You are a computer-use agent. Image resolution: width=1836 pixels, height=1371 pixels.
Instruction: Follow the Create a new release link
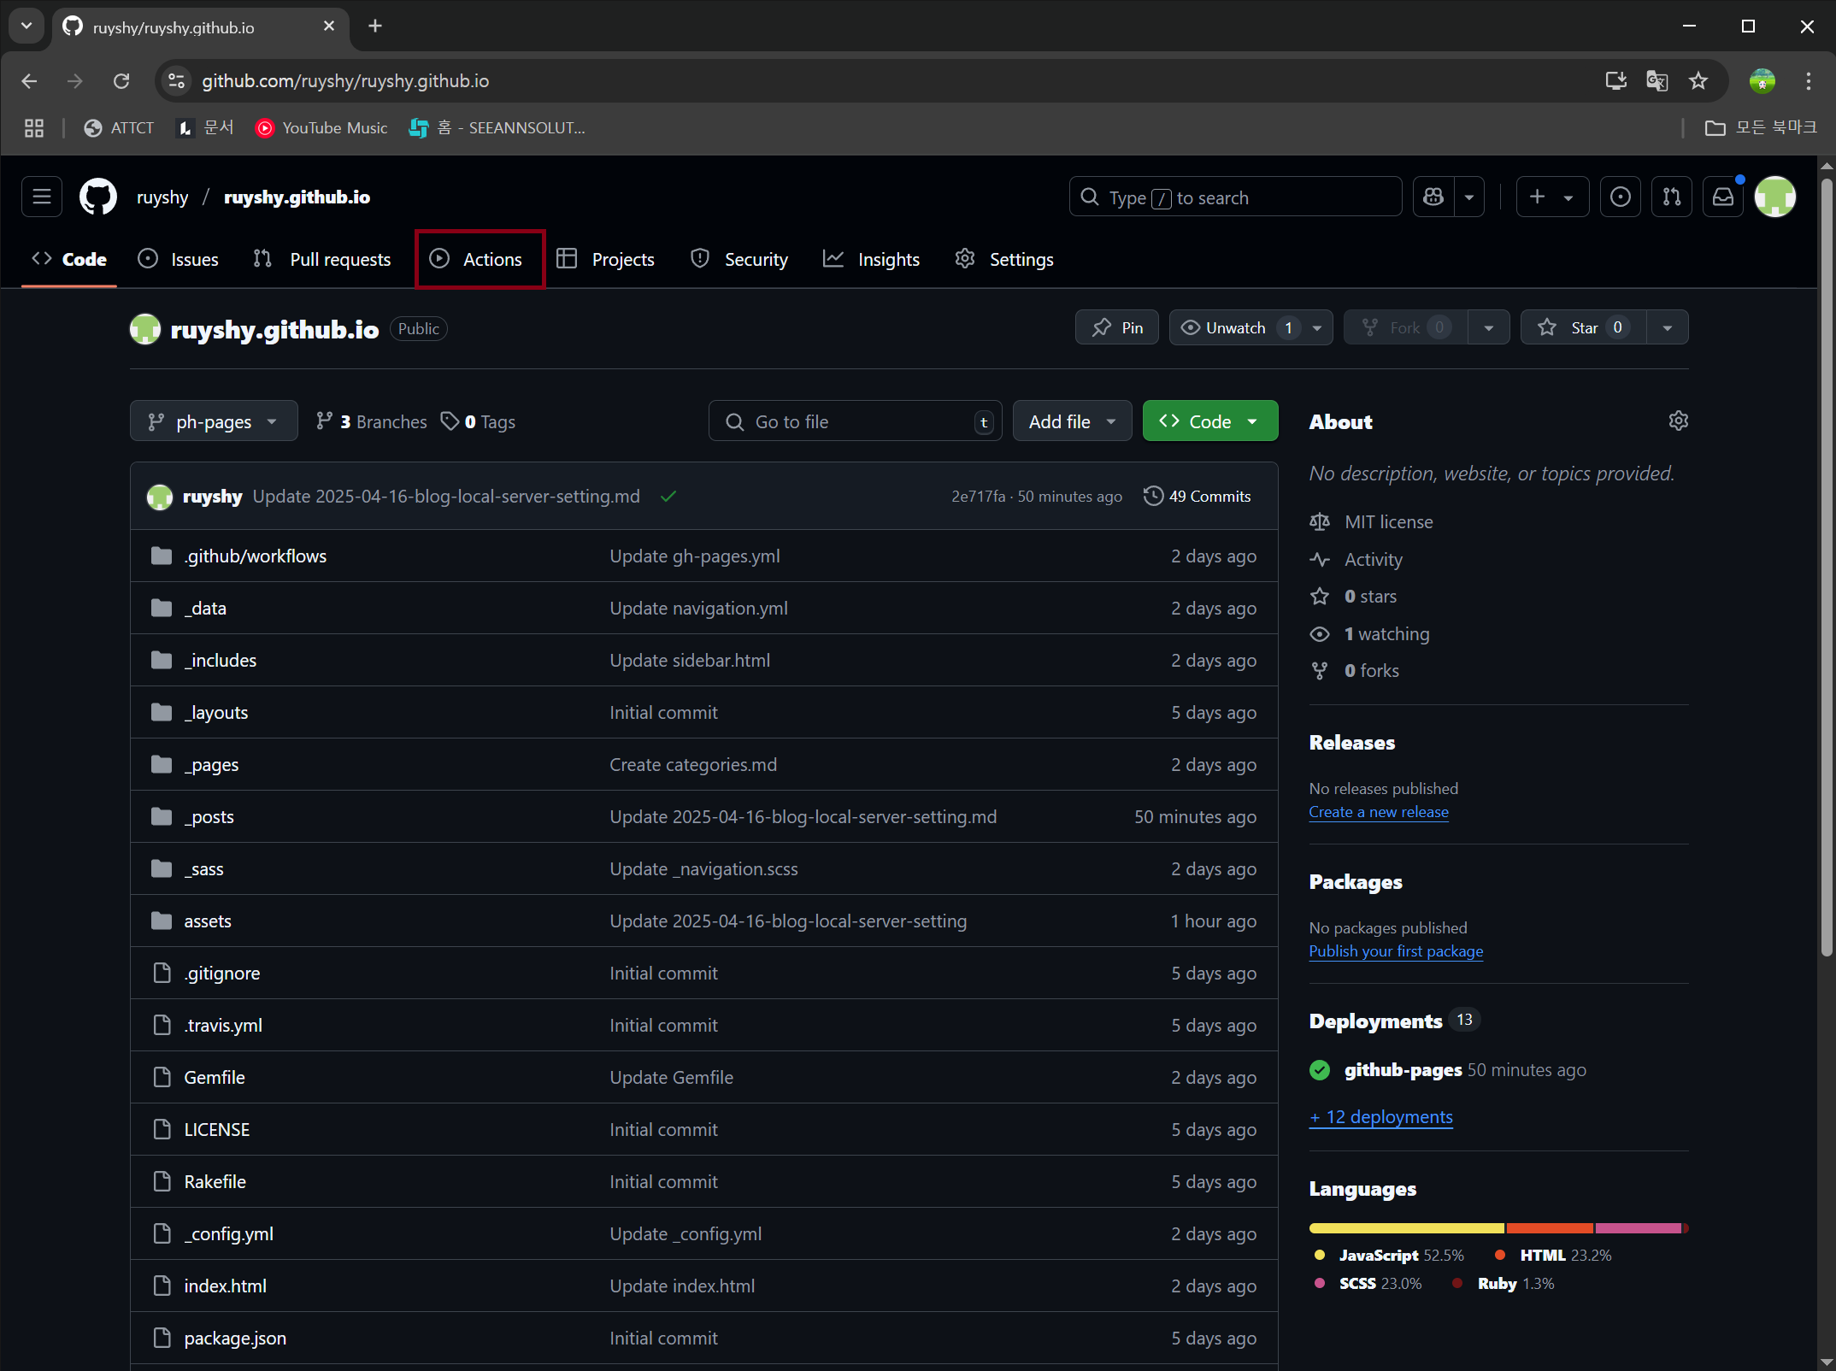[x=1378, y=812]
